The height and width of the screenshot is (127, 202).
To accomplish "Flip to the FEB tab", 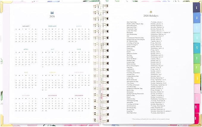I will (x=197, y=18).
